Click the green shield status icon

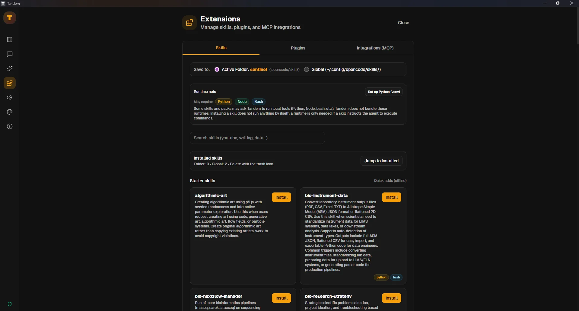tap(10, 304)
